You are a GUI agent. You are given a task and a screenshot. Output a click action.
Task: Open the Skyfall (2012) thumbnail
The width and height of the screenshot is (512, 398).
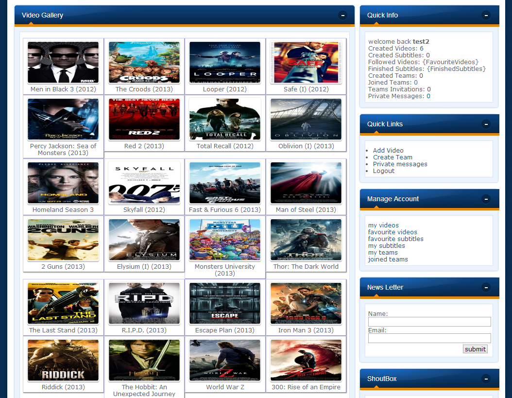coord(144,183)
